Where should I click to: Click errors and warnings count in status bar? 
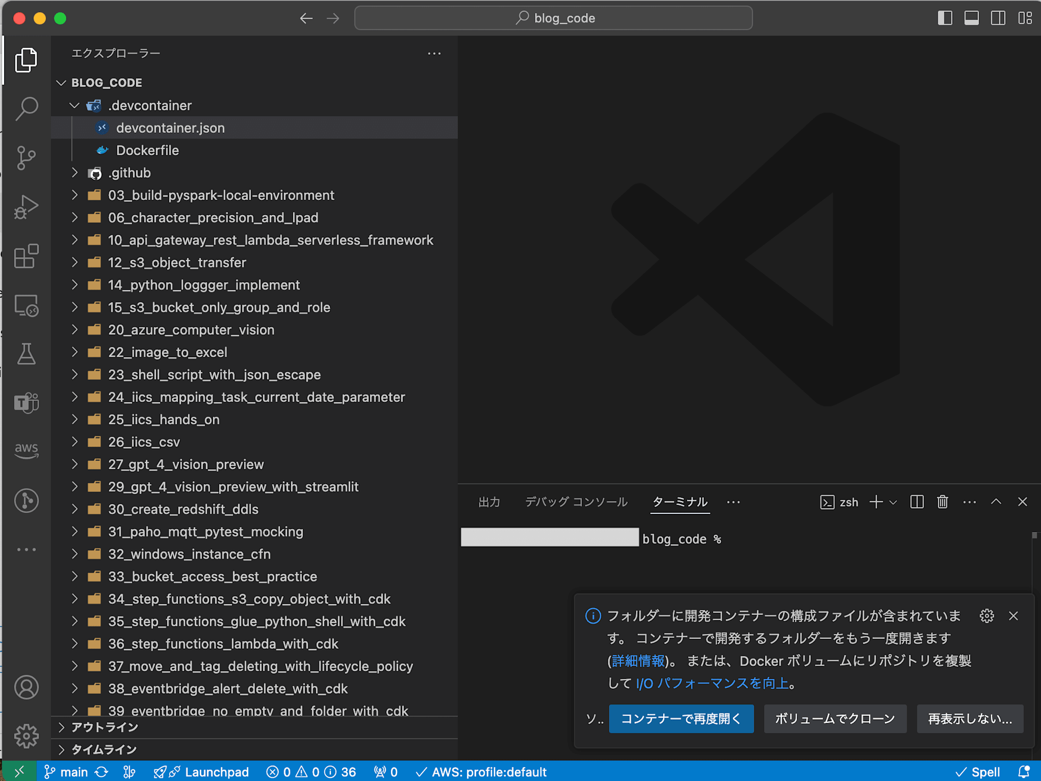311,772
